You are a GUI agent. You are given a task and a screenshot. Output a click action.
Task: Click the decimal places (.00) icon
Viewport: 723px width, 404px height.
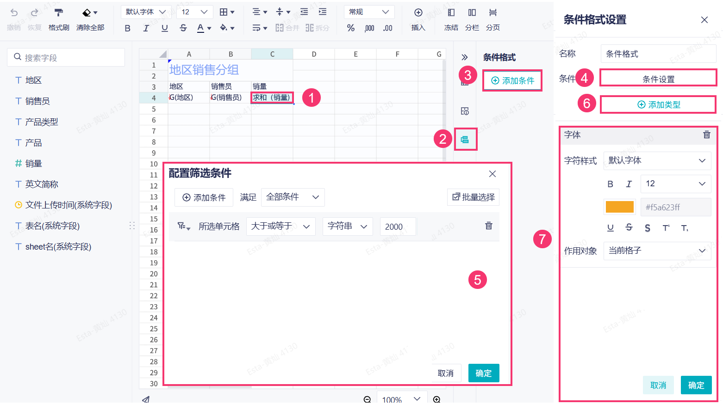[388, 28]
